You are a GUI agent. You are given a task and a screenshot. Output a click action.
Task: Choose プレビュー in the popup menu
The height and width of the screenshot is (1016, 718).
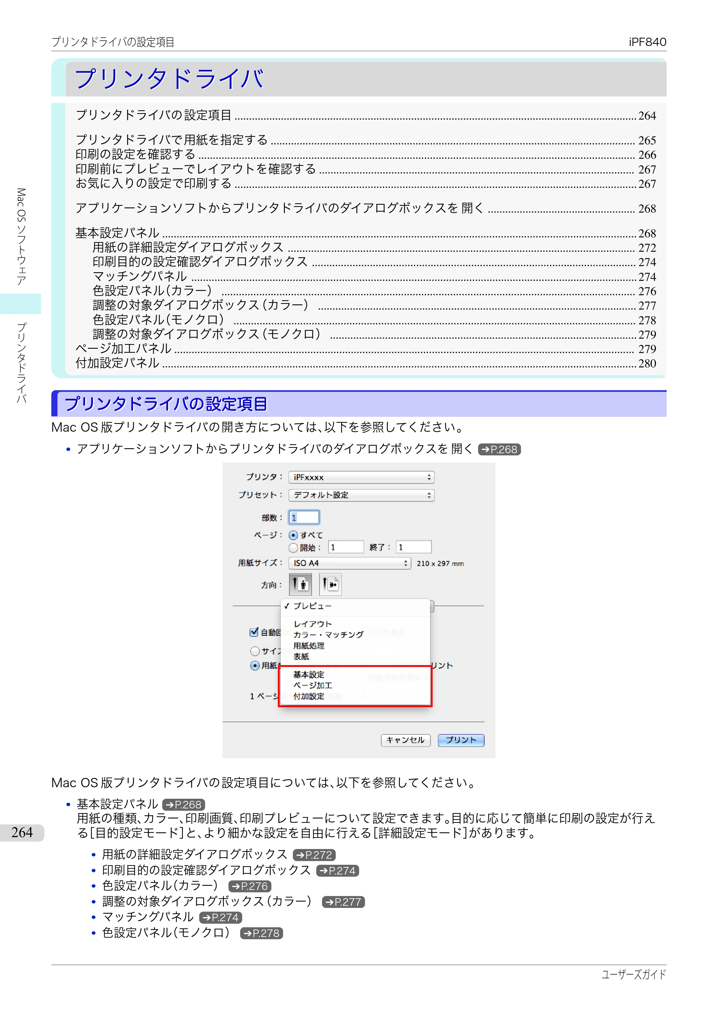tap(356, 606)
